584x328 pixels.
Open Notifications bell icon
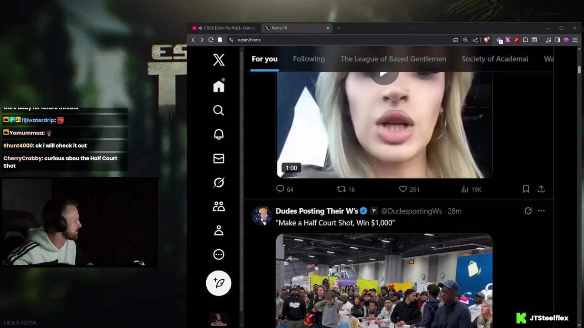click(219, 134)
